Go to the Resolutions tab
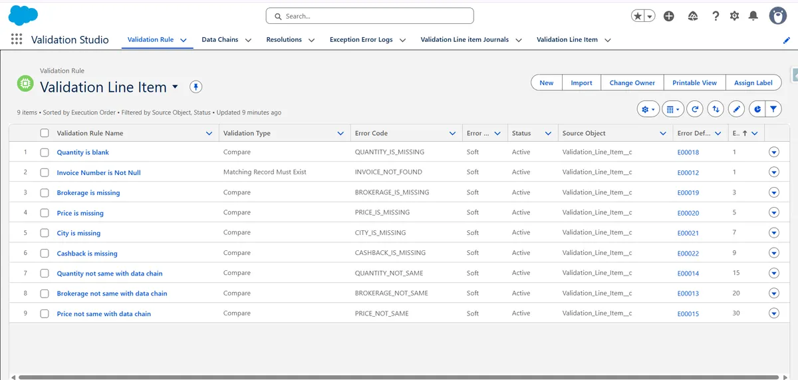 click(284, 40)
